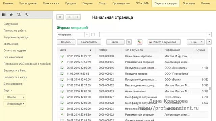Select the Зарплата и кадры section

(x=166, y=3)
